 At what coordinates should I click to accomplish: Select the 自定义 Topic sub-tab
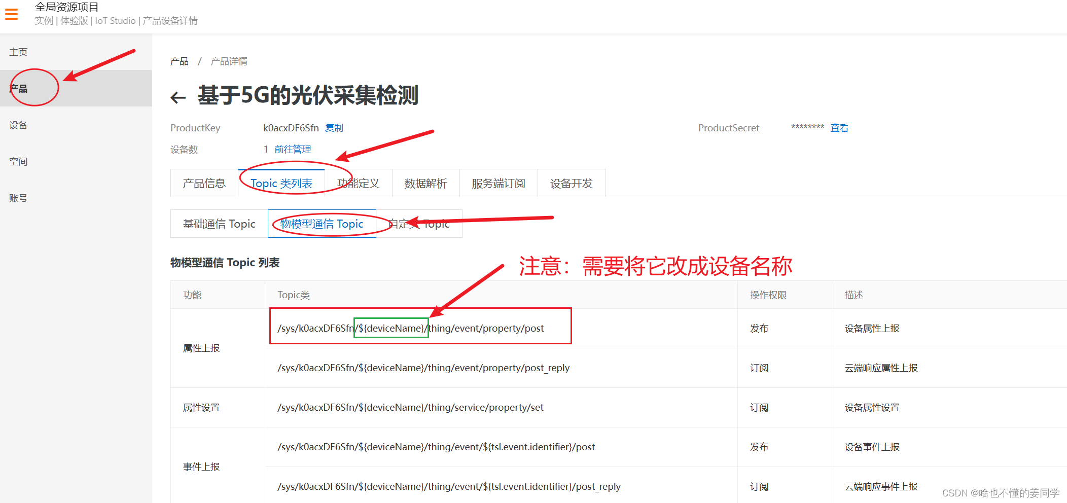pyautogui.click(x=418, y=224)
